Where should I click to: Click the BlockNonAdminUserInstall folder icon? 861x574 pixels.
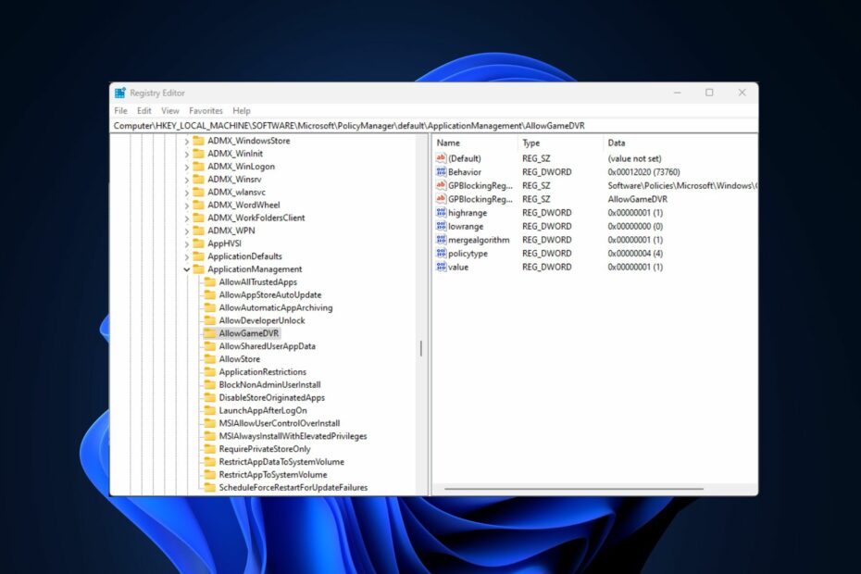pos(210,384)
